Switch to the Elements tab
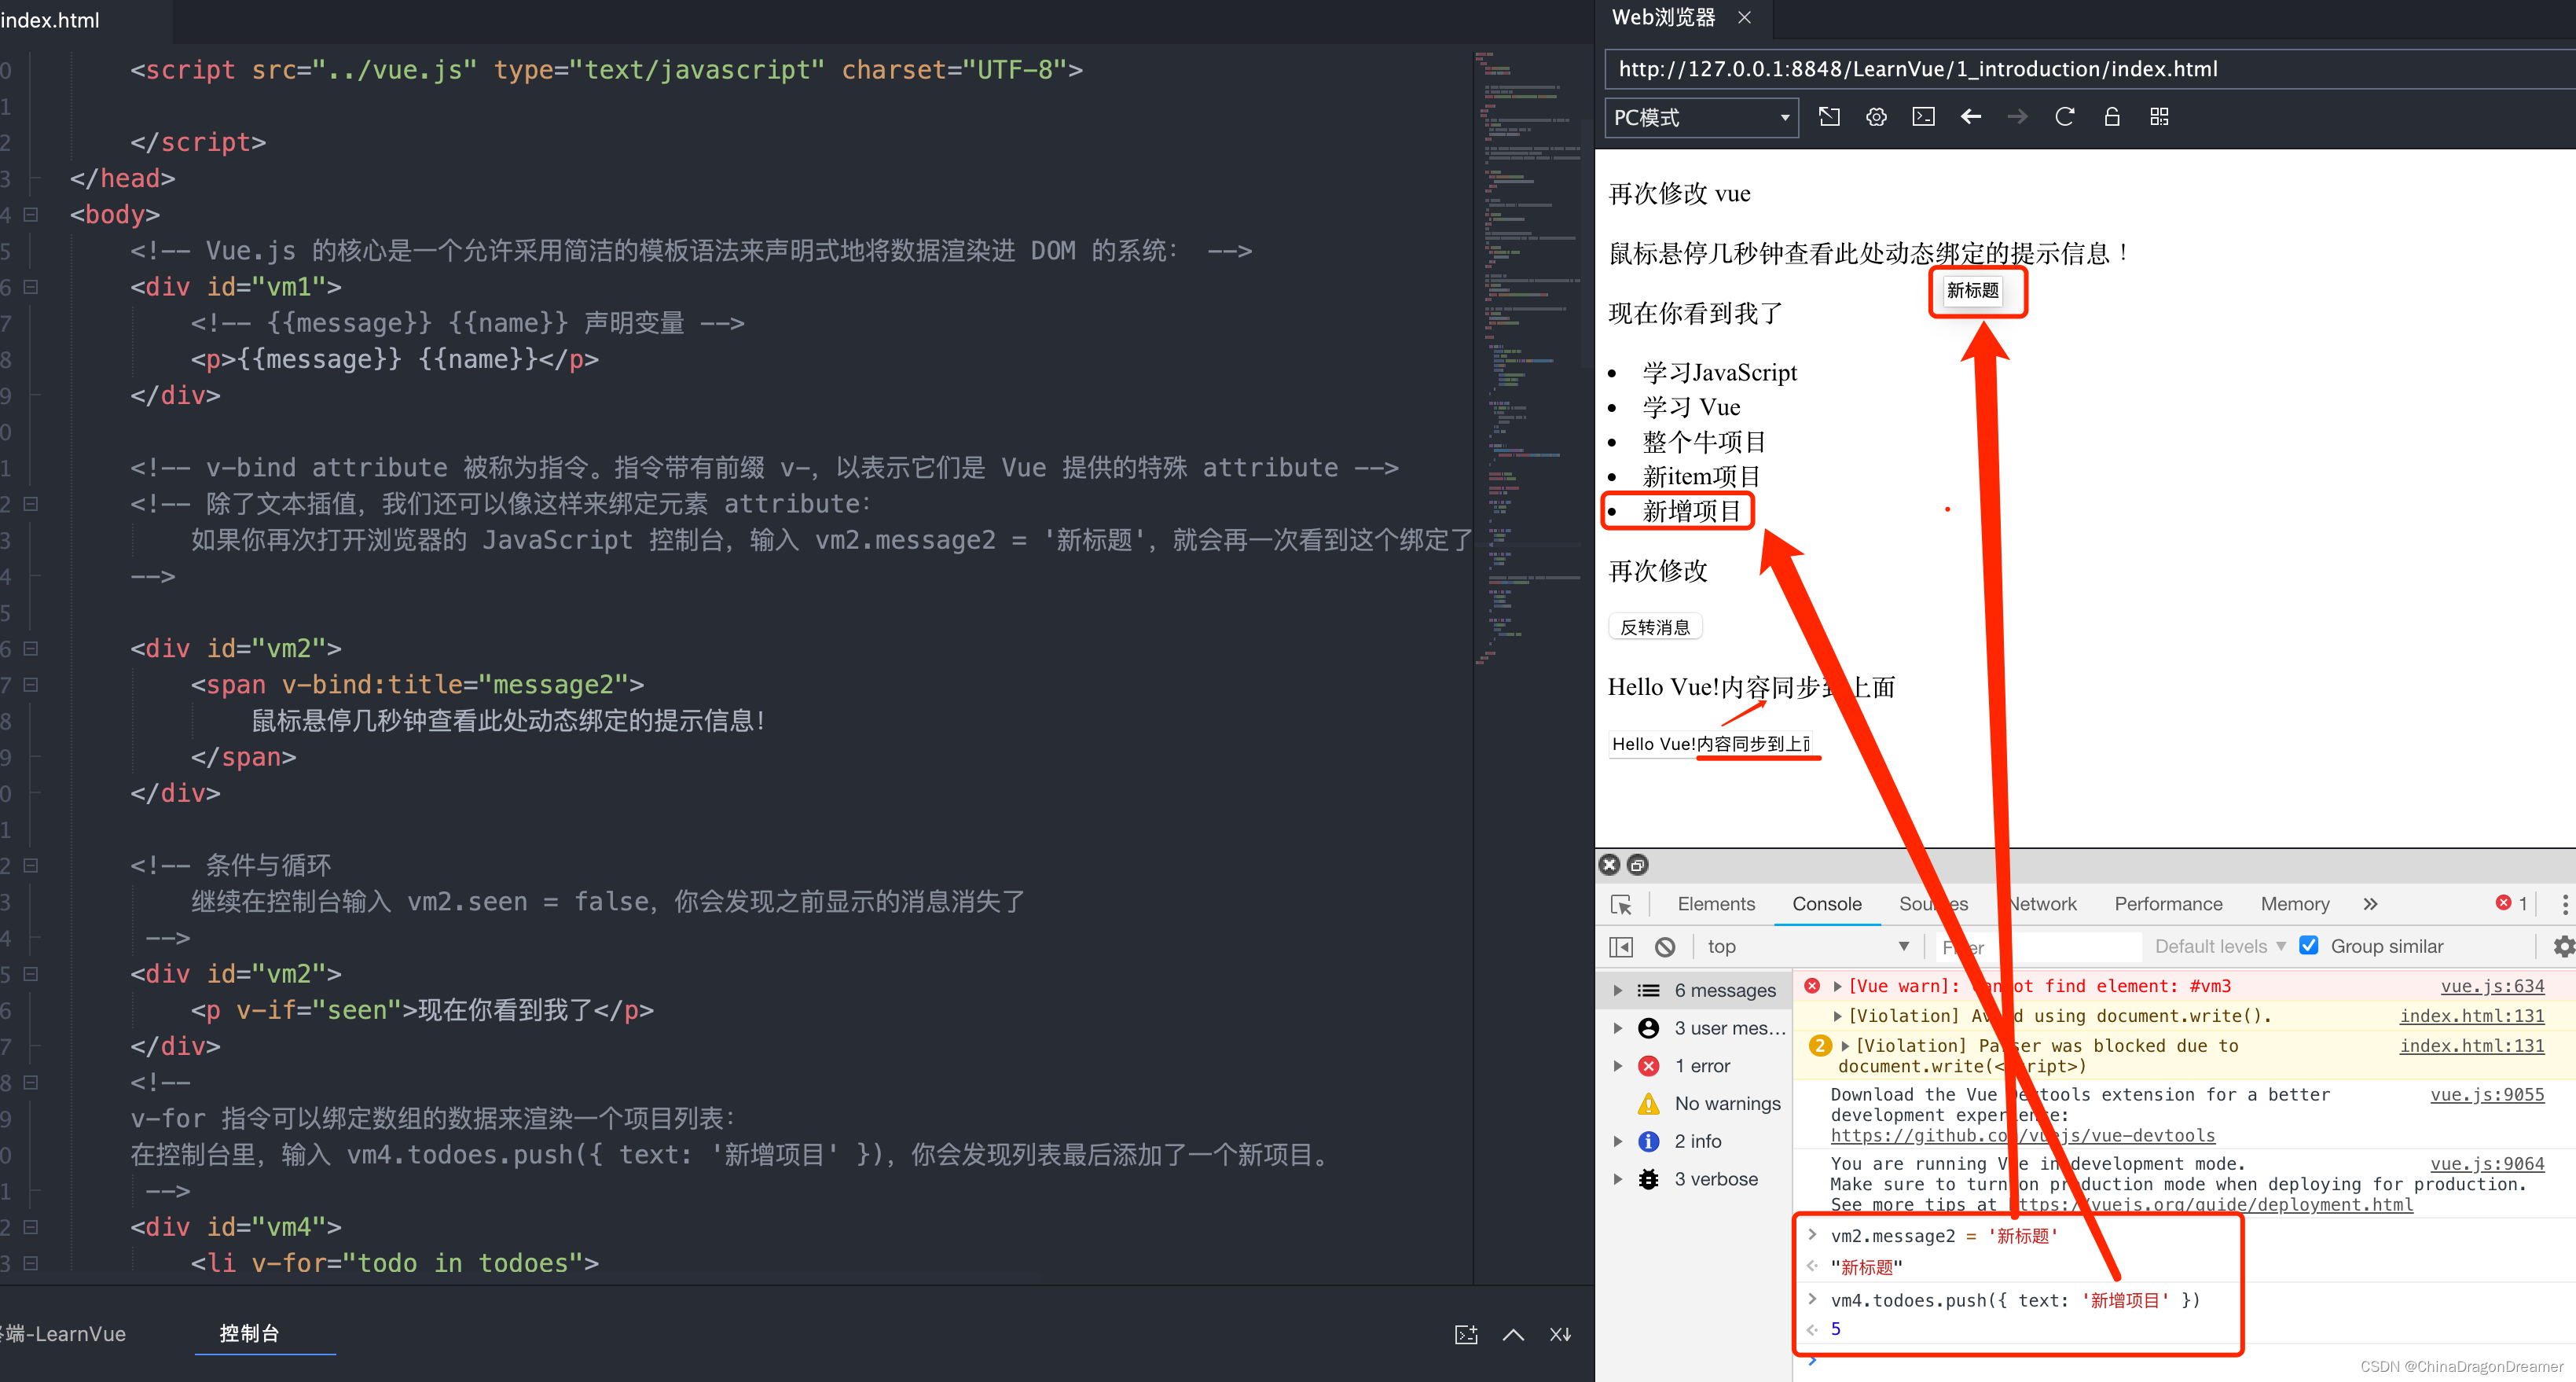 coord(1716,904)
